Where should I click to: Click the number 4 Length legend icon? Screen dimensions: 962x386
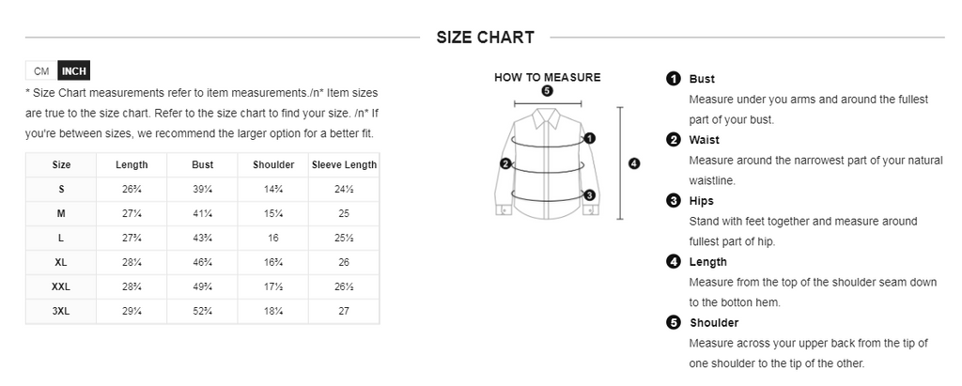[x=673, y=261]
